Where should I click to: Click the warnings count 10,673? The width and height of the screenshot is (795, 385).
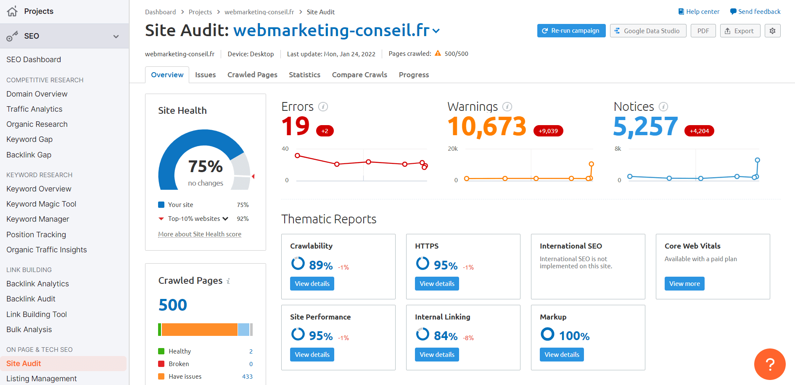tap(487, 126)
